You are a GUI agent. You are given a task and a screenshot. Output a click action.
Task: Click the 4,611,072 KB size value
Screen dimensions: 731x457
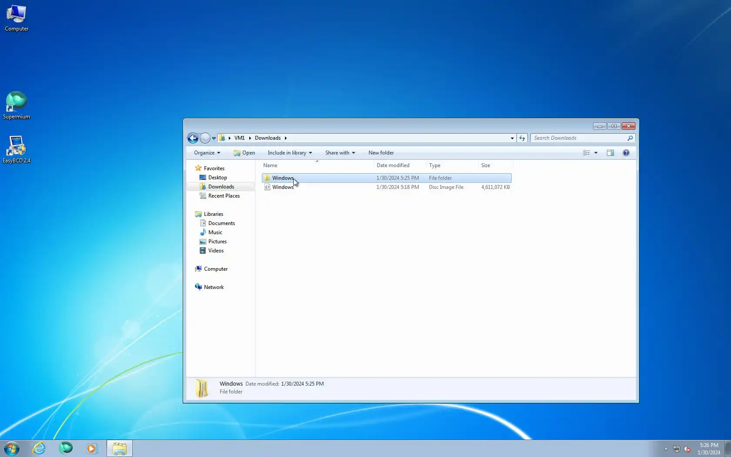pyautogui.click(x=496, y=187)
